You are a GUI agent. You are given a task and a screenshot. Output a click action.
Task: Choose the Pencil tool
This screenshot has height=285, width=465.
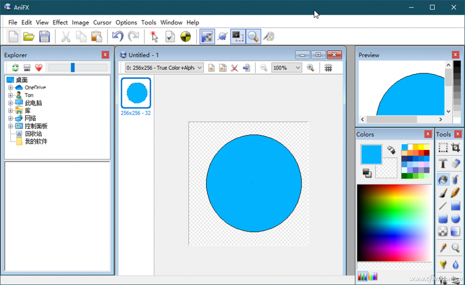tap(456, 192)
